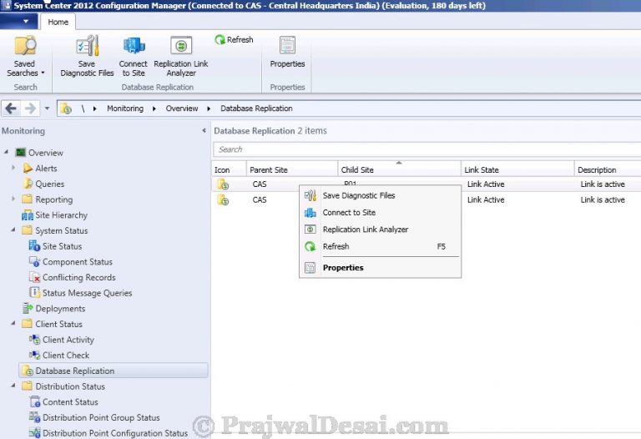
Task: Open Properties from the ribbon
Action: click(287, 52)
